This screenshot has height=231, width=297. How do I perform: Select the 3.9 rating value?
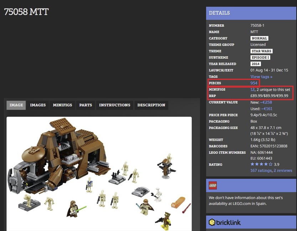[x=277, y=165]
